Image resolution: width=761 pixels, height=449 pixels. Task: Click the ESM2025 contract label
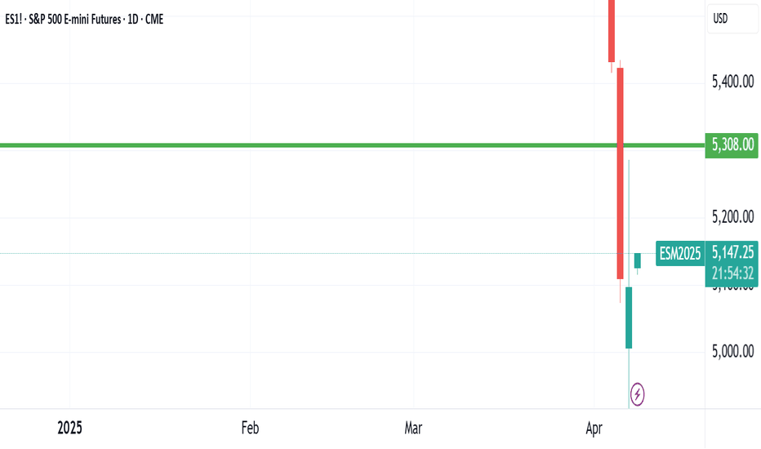click(679, 253)
